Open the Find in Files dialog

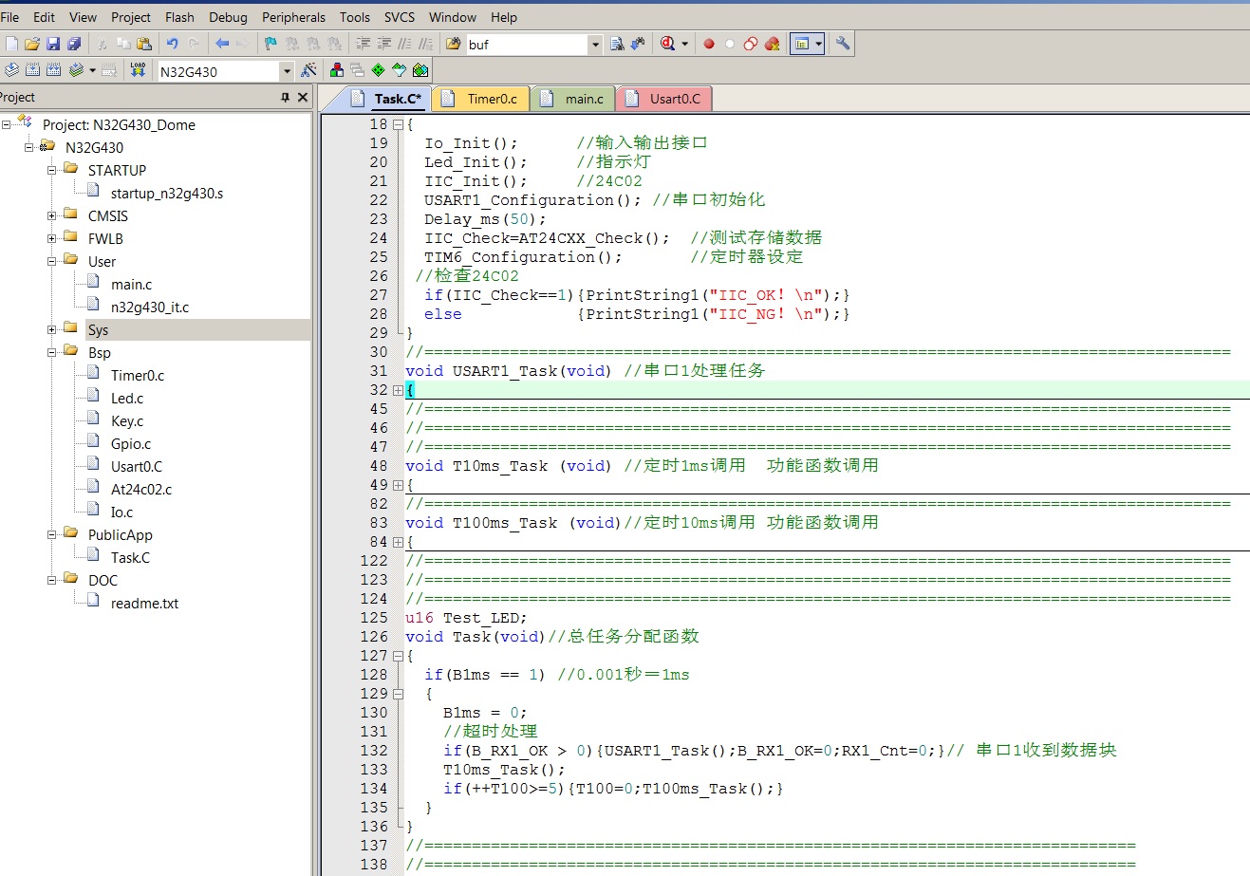(x=454, y=44)
